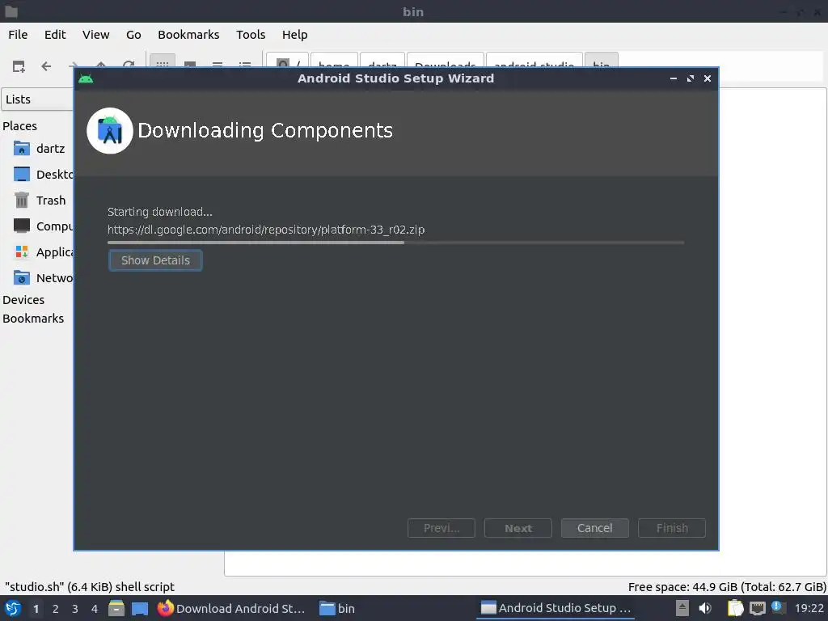Image resolution: width=828 pixels, height=621 pixels.
Task: Click the clock showing 19:22
Action: coord(809,608)
